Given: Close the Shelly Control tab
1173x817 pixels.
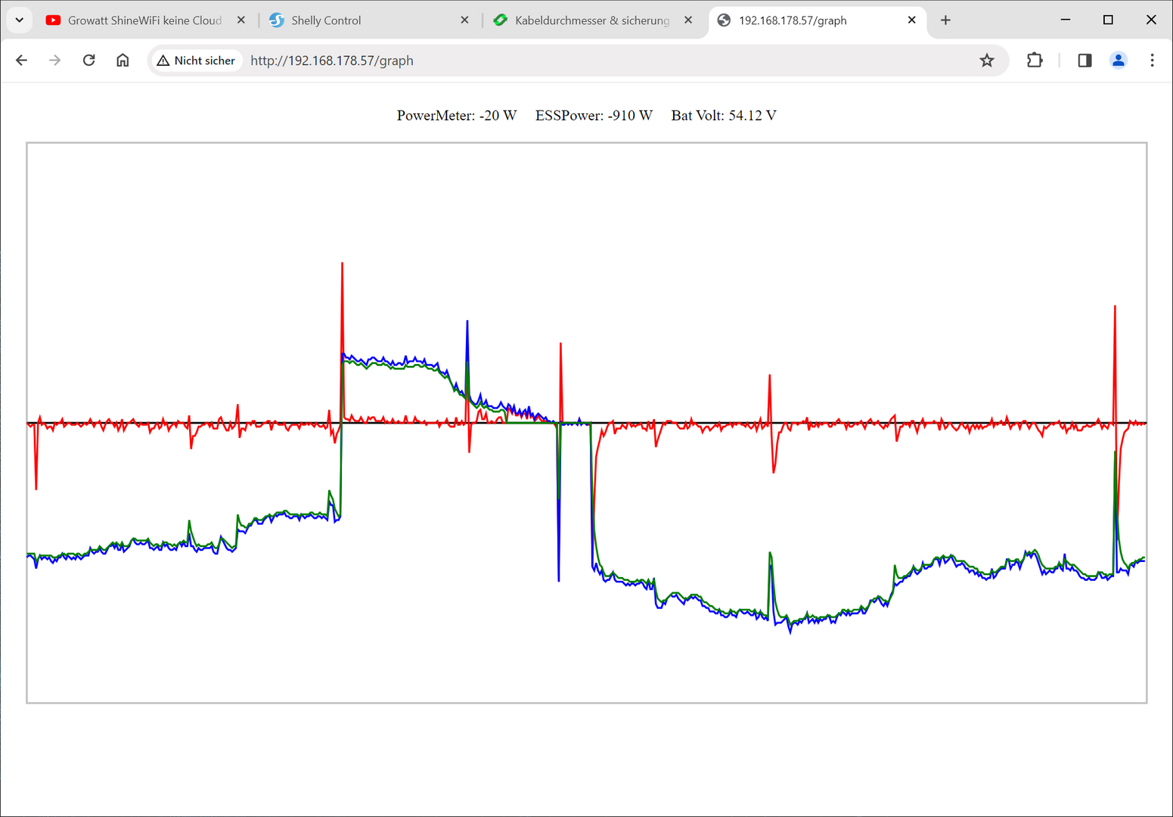Looking at the screenshot, I should 464,20.
